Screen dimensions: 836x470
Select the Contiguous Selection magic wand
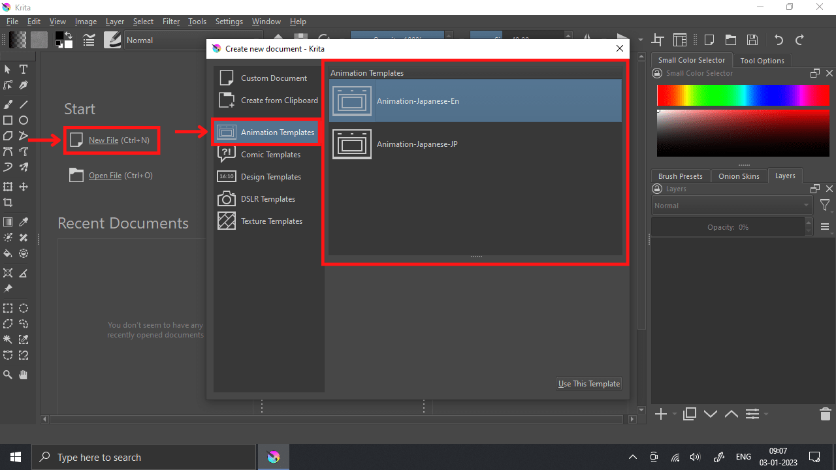pyautogui.click(x=8, y=339)
